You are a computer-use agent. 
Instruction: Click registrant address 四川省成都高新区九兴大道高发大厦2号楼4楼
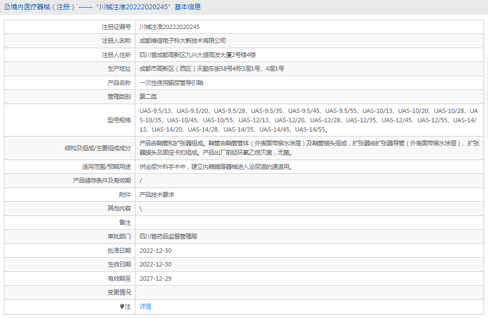[197, 55]
